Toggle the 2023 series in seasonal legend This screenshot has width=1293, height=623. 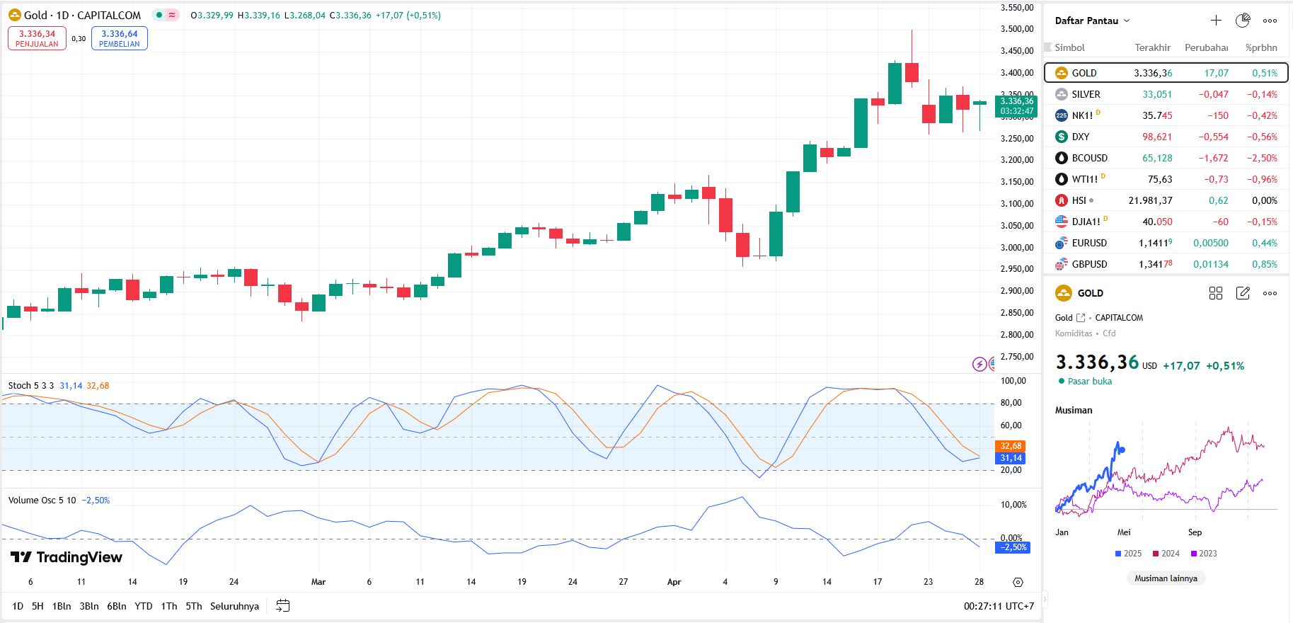point(1204,554)
